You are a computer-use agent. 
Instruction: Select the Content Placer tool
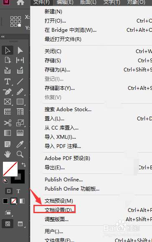click(20, 70)
